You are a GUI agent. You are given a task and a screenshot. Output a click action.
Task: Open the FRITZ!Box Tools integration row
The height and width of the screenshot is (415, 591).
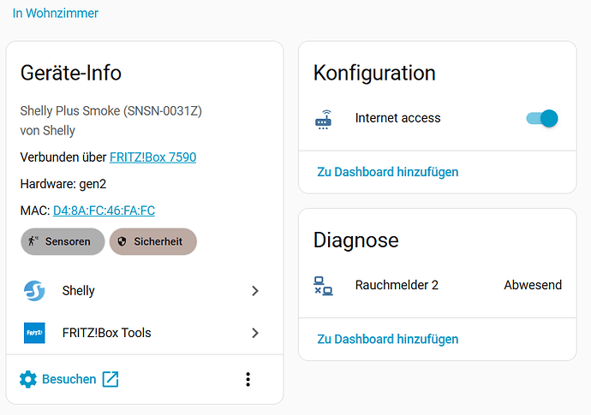[145, 333]
